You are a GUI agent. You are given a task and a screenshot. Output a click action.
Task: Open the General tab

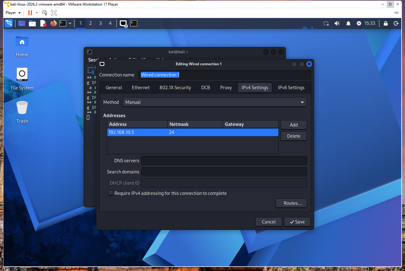click(114, 88)
